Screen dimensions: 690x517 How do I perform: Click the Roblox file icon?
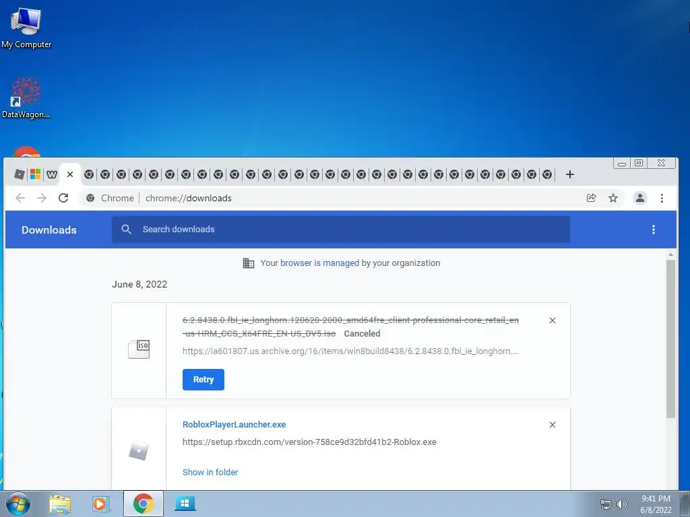click(x=139, y=451)
